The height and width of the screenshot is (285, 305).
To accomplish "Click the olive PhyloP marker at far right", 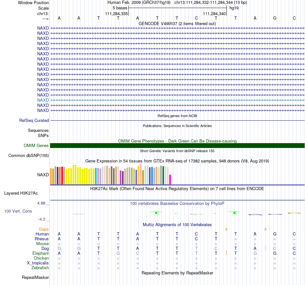I will pos(294,213).
